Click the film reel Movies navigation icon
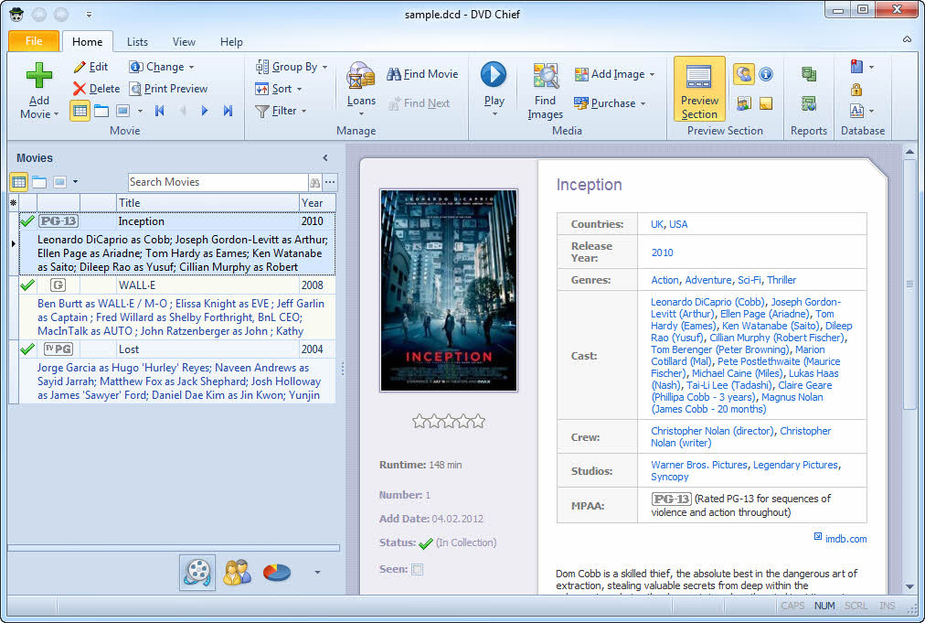The height and width of the screenshot is (623, 925). point(197,572)
